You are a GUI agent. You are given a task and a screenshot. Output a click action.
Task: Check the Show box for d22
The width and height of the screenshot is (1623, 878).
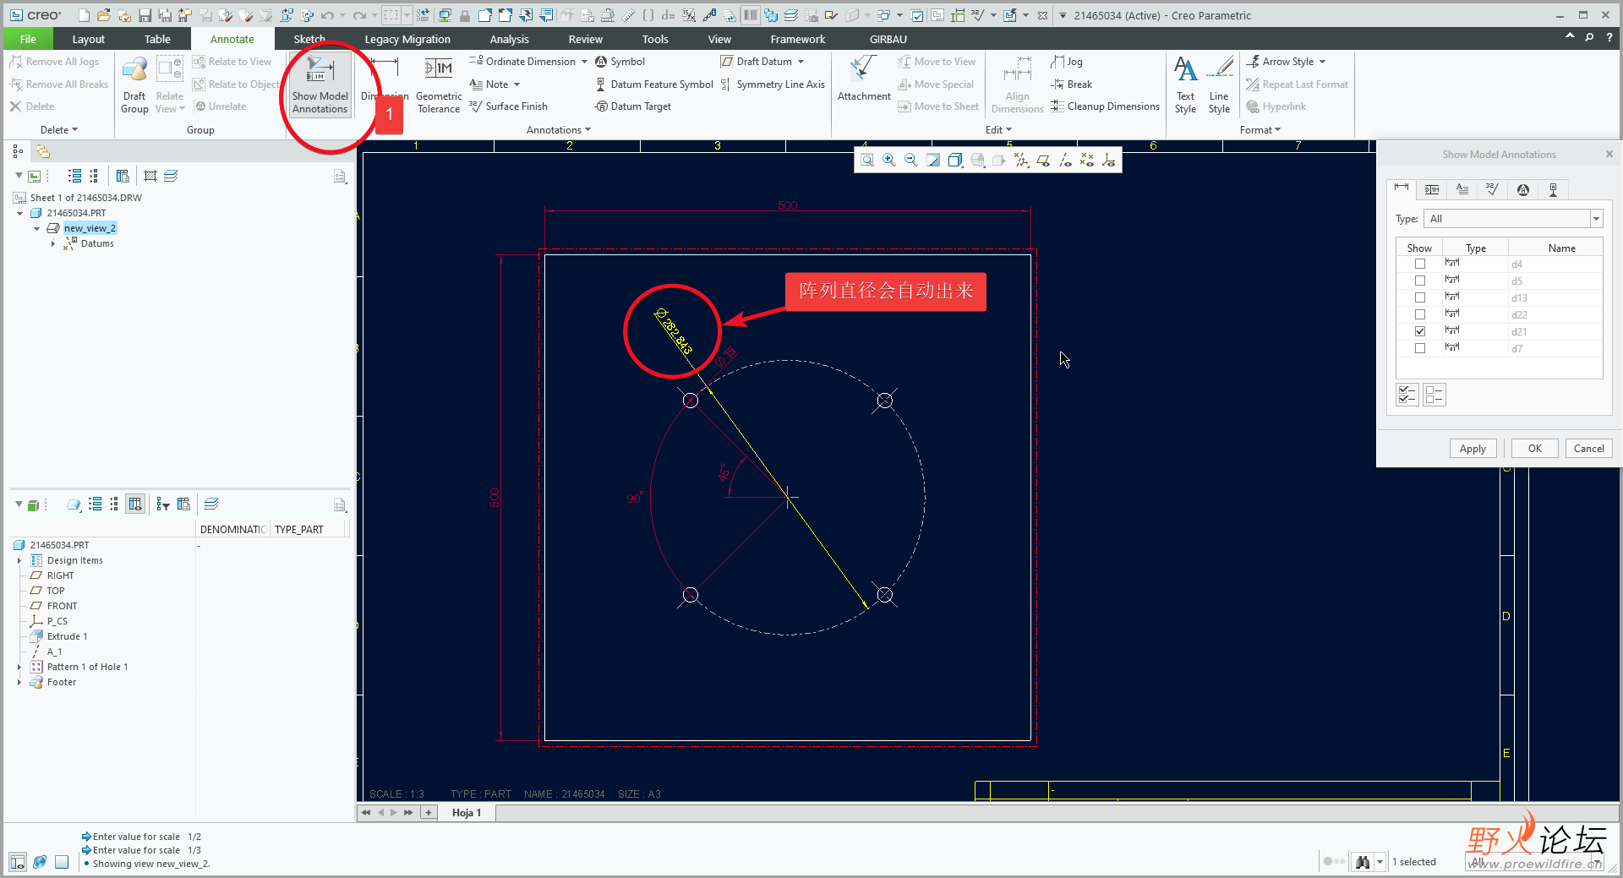1420,314
